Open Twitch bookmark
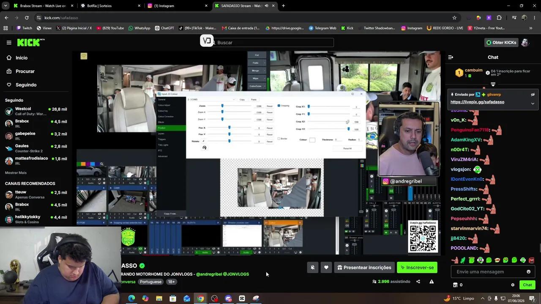The width and height of the screenshot is (541, 304). [x=24, y=28]
